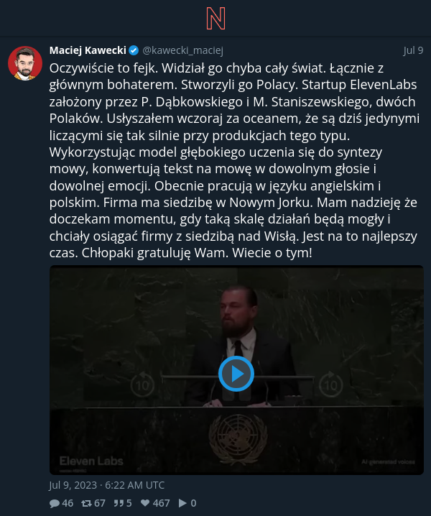The image size is (431, 516).
Task: Click the replies speech bubble icon
Action: tap(55, 503)
